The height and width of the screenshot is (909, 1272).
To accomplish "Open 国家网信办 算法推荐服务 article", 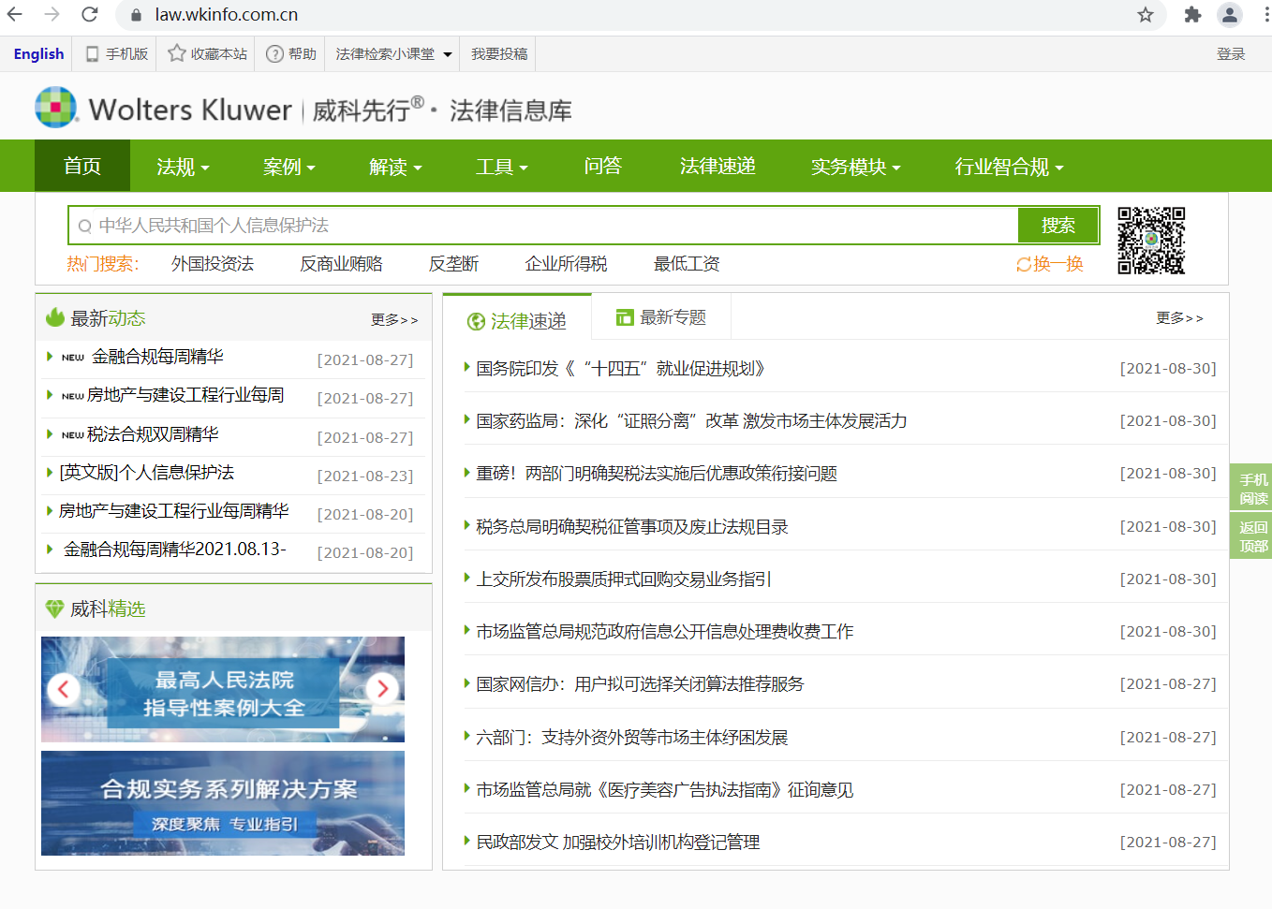I will (x=640, y=684).
